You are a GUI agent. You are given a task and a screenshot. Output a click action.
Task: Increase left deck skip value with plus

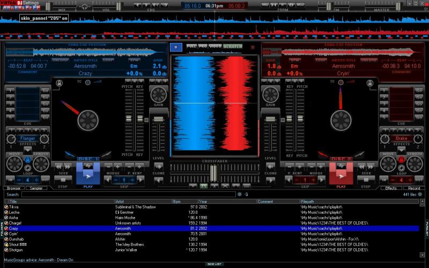(x=132, y=180)
